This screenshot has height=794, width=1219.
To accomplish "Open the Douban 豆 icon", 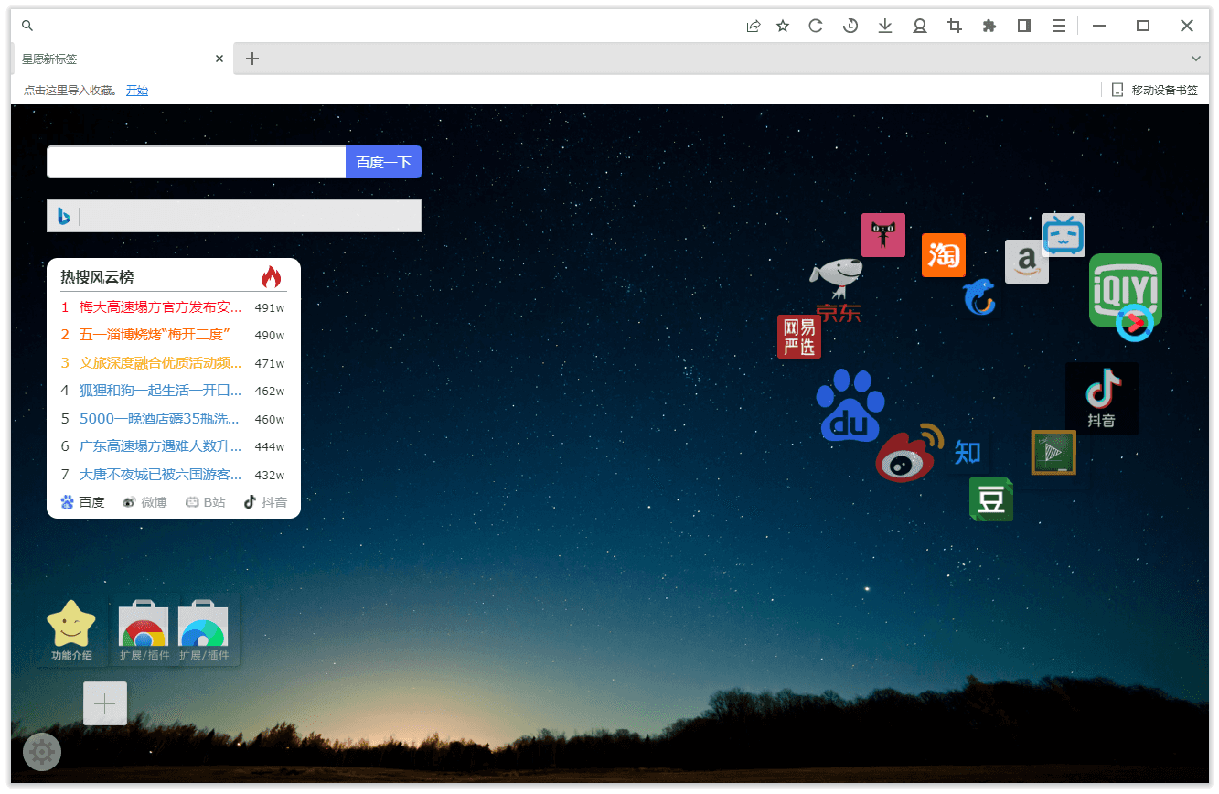I will tap(990, 499).
